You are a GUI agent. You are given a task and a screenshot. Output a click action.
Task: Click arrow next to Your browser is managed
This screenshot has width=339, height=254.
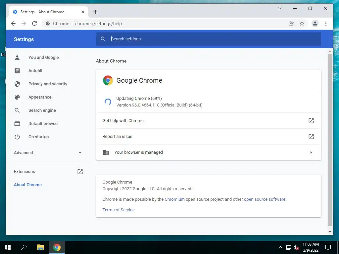(311, 152)
